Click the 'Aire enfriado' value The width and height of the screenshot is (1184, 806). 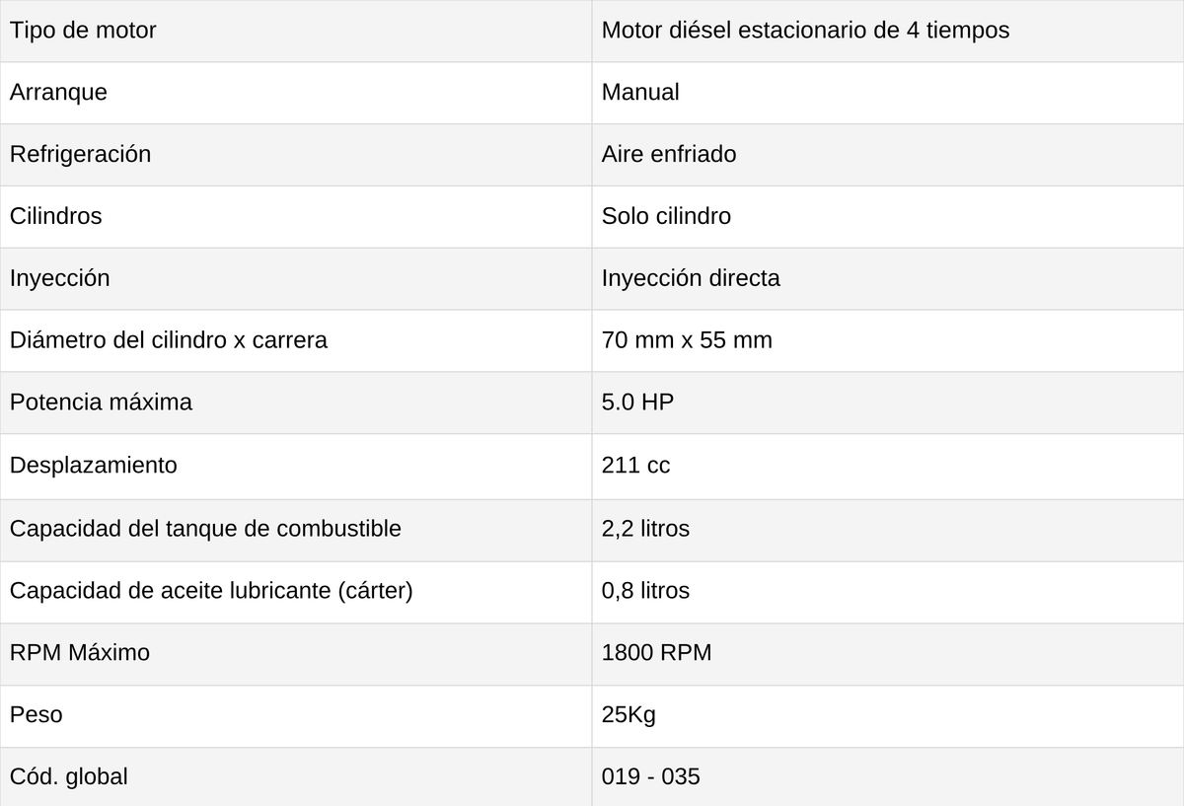click(669, 155)
